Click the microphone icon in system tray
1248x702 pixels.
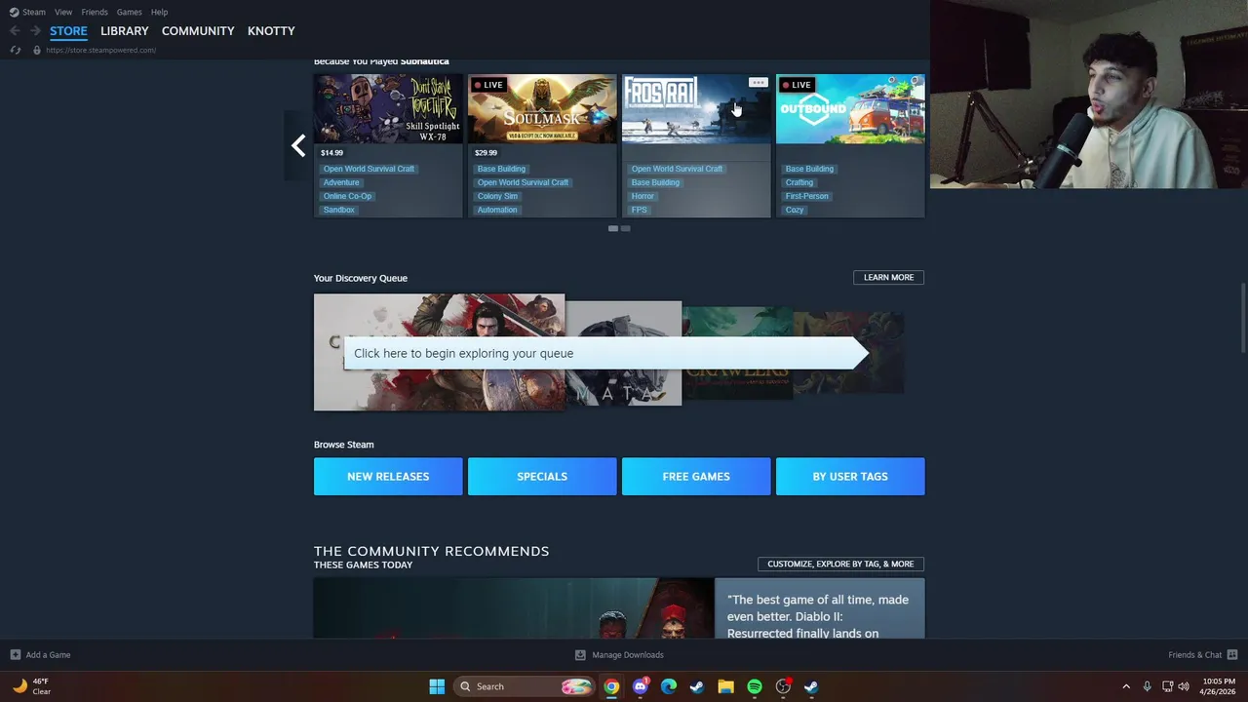coord(1147,686)
